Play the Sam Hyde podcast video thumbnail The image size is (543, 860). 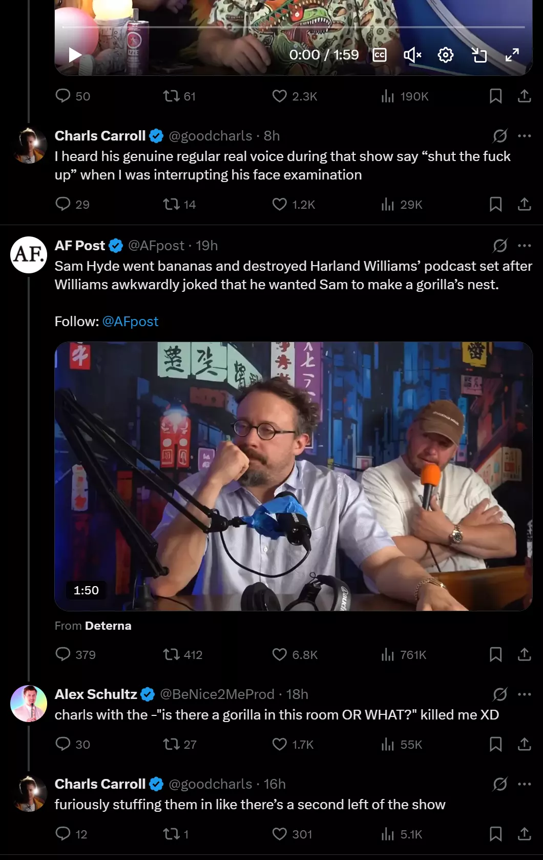coord(294,476)
